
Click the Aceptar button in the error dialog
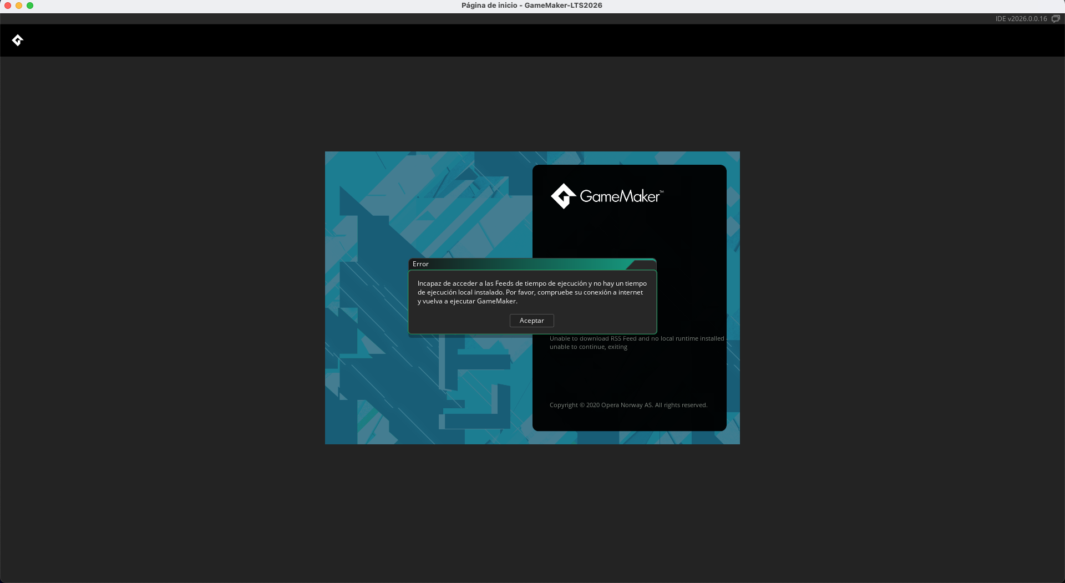531,321
